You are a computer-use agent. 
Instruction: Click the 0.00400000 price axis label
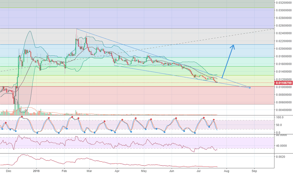pyautogui.click(x=284, y=110)
